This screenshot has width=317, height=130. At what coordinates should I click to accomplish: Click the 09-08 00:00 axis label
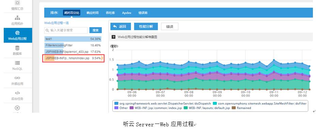pos(189,94)
